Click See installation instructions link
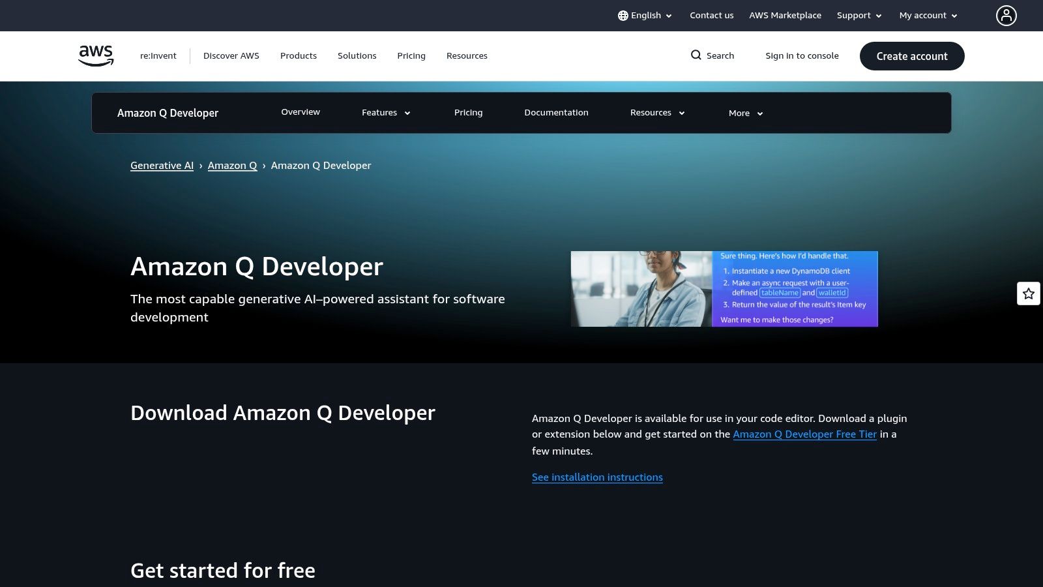The height and width of the screenshot is (587, 1043). point(597,477)
